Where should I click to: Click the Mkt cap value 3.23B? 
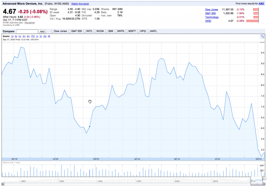(96, 9)
